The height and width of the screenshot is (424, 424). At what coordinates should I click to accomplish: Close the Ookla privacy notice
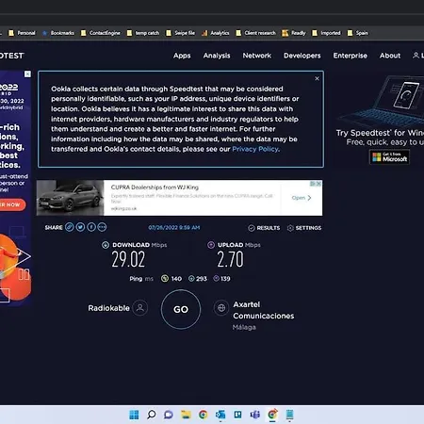click(317, 78)
